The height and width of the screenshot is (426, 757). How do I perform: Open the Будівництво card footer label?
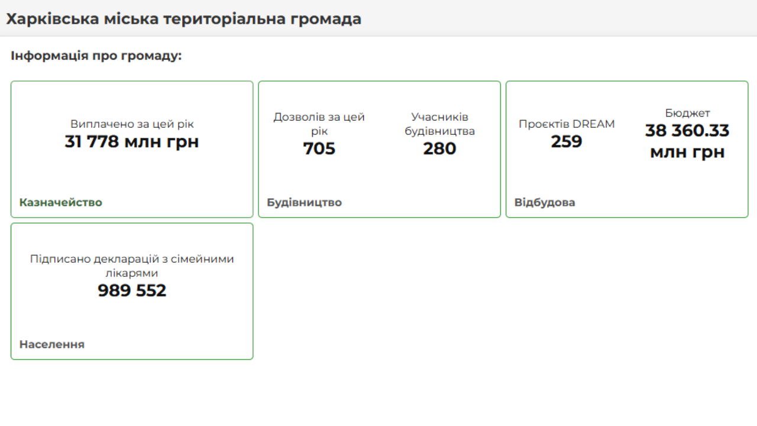point(304,202)
